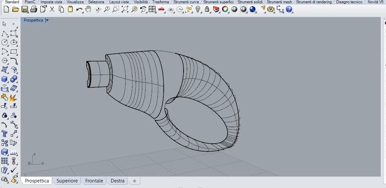This screenshot has width=386, height=188.
Task: Copy to clipboard using the two-pages icon
Action: [61, 9]
